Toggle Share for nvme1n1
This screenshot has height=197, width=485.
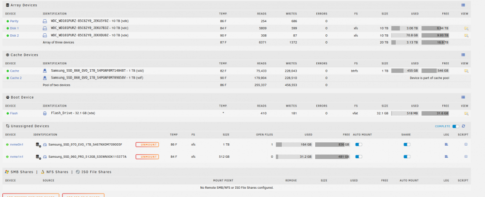[407, 156]
